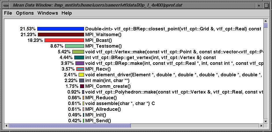Click the vertical scrollbar up arrow
Screen dimensions: 272x132
[x=266, y=21]
